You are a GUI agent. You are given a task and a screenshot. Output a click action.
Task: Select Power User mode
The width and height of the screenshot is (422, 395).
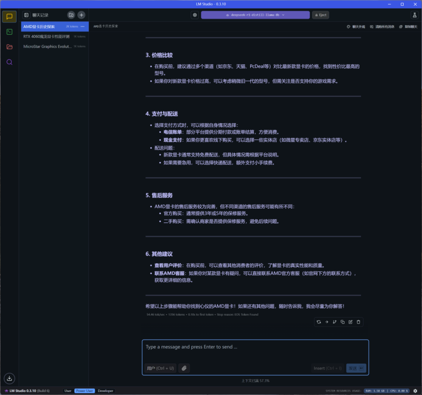pyautogui.click(x=84, y=391)
